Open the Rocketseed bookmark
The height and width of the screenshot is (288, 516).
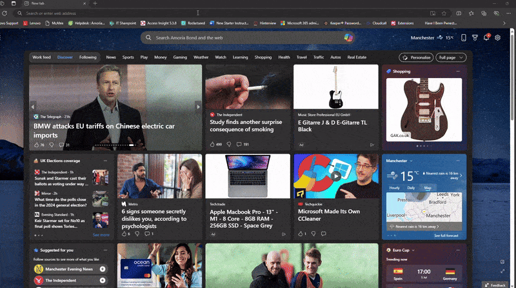pyautogui.click(x=193, y=23)
